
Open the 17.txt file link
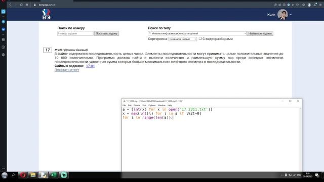tap(90, 66)
